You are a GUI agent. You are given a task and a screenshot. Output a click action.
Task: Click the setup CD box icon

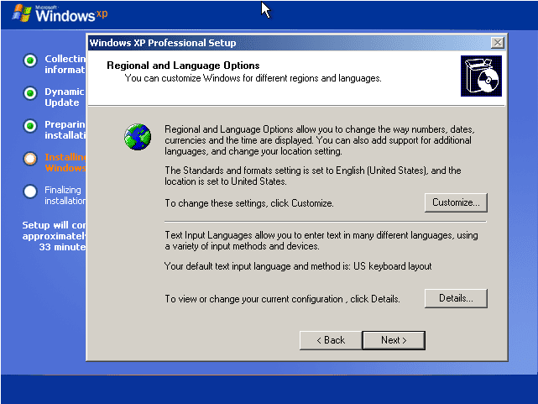(x=481, y=76)
